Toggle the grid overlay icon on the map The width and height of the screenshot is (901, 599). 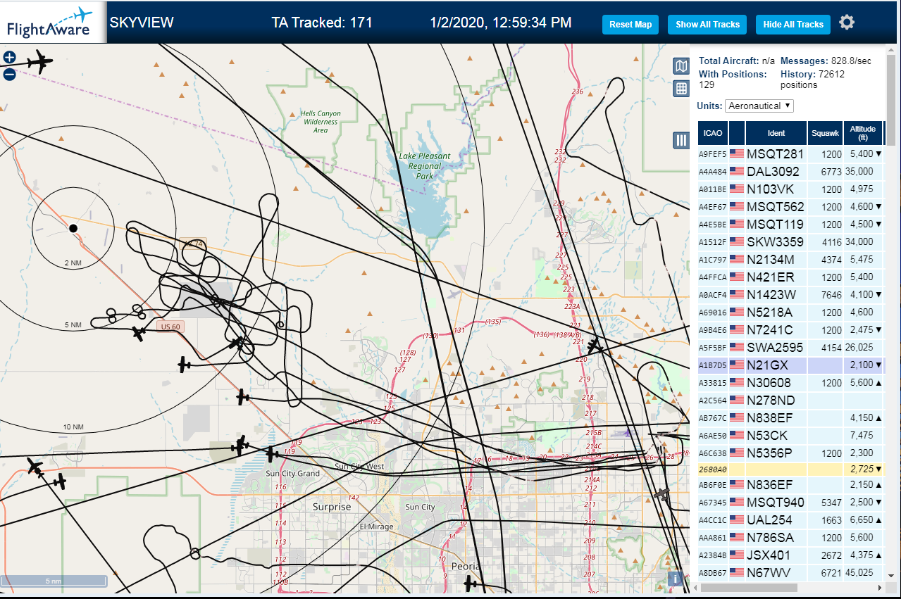[x=681, y=89]
